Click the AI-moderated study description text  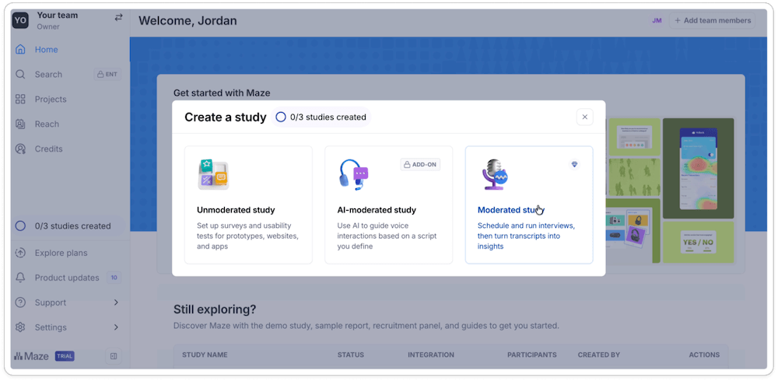click(x=387, y=236)
